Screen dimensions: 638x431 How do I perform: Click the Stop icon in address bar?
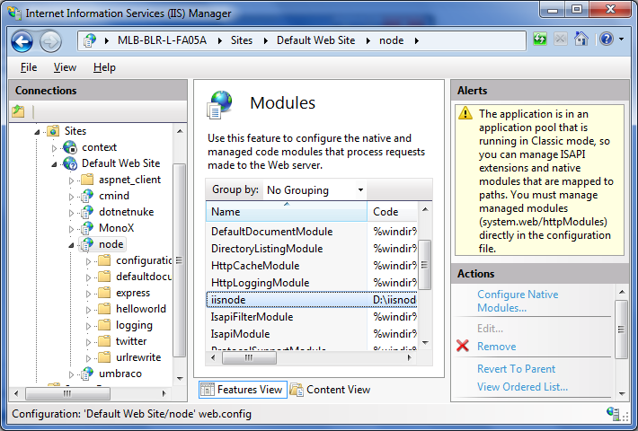pyautogui.click(x=561, y=40)
